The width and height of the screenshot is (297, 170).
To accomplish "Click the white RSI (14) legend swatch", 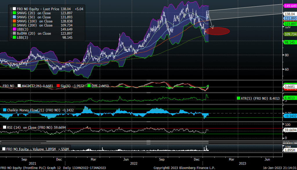I will 5,127.
